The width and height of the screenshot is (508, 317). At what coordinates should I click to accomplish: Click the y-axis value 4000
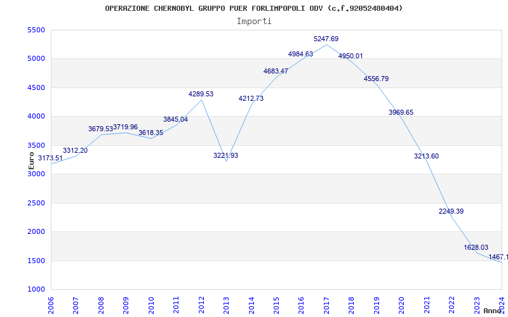[x=36, y=117]
